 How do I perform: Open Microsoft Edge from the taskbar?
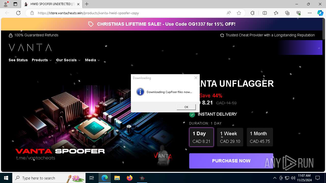tap(105, 178)
